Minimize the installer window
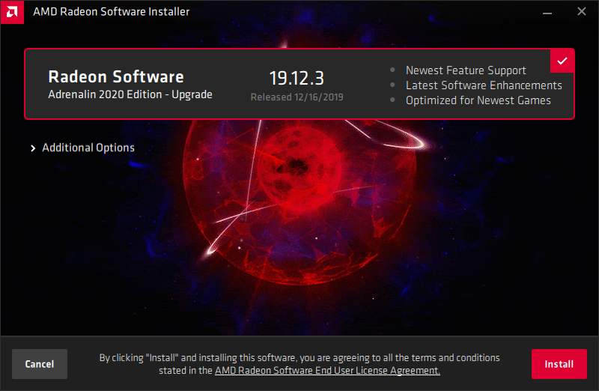Viewport: 599px width, 391px height. coord(547,12)
